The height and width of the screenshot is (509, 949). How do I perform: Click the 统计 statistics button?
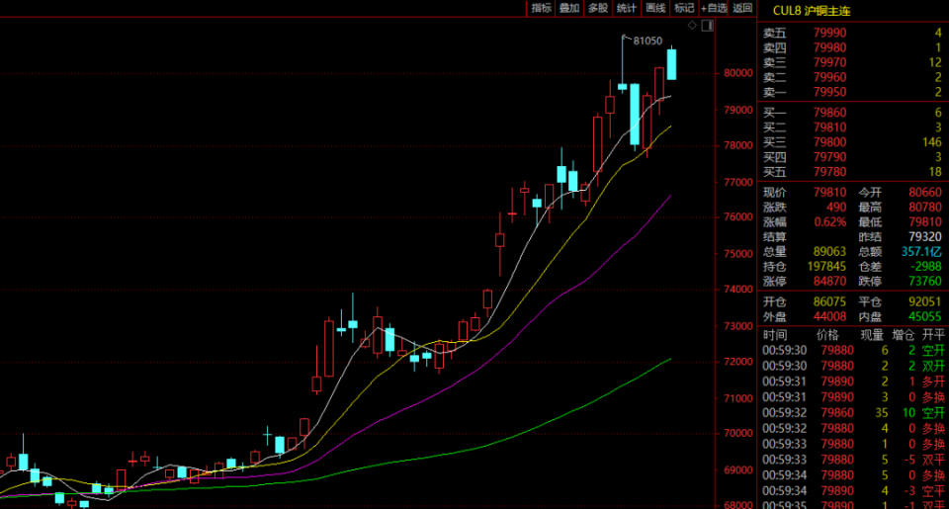click(627, 8)
